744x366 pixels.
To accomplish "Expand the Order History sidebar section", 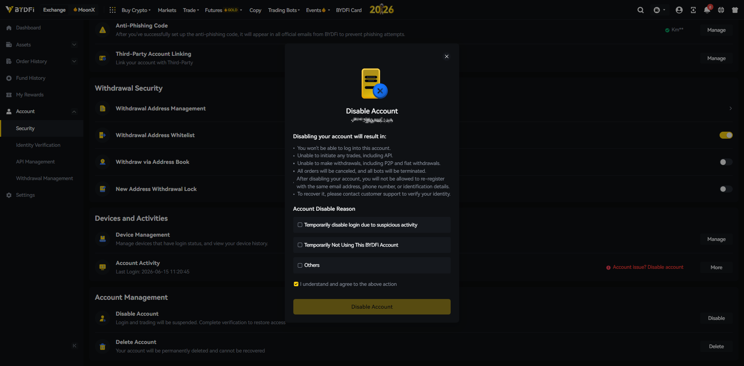I will point(74,62).
